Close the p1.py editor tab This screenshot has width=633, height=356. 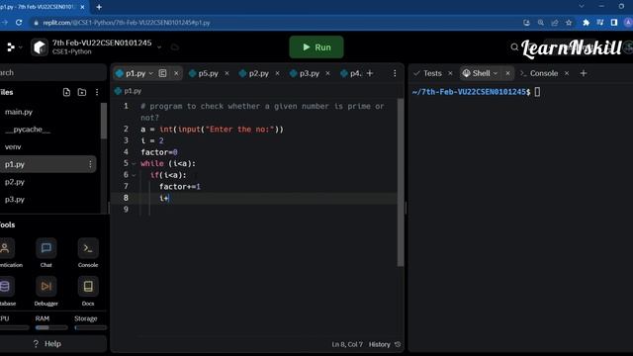pos(176,73)
